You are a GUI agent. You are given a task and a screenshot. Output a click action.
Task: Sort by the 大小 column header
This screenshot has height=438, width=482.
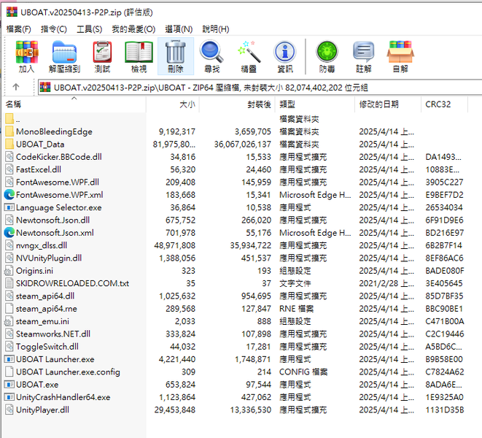point(173,104)
